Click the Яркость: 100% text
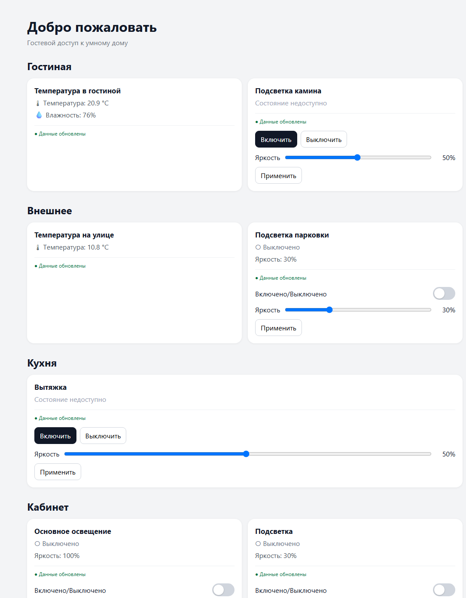The width and height of the screenshot is (466, 598). (x=57, y=556)
